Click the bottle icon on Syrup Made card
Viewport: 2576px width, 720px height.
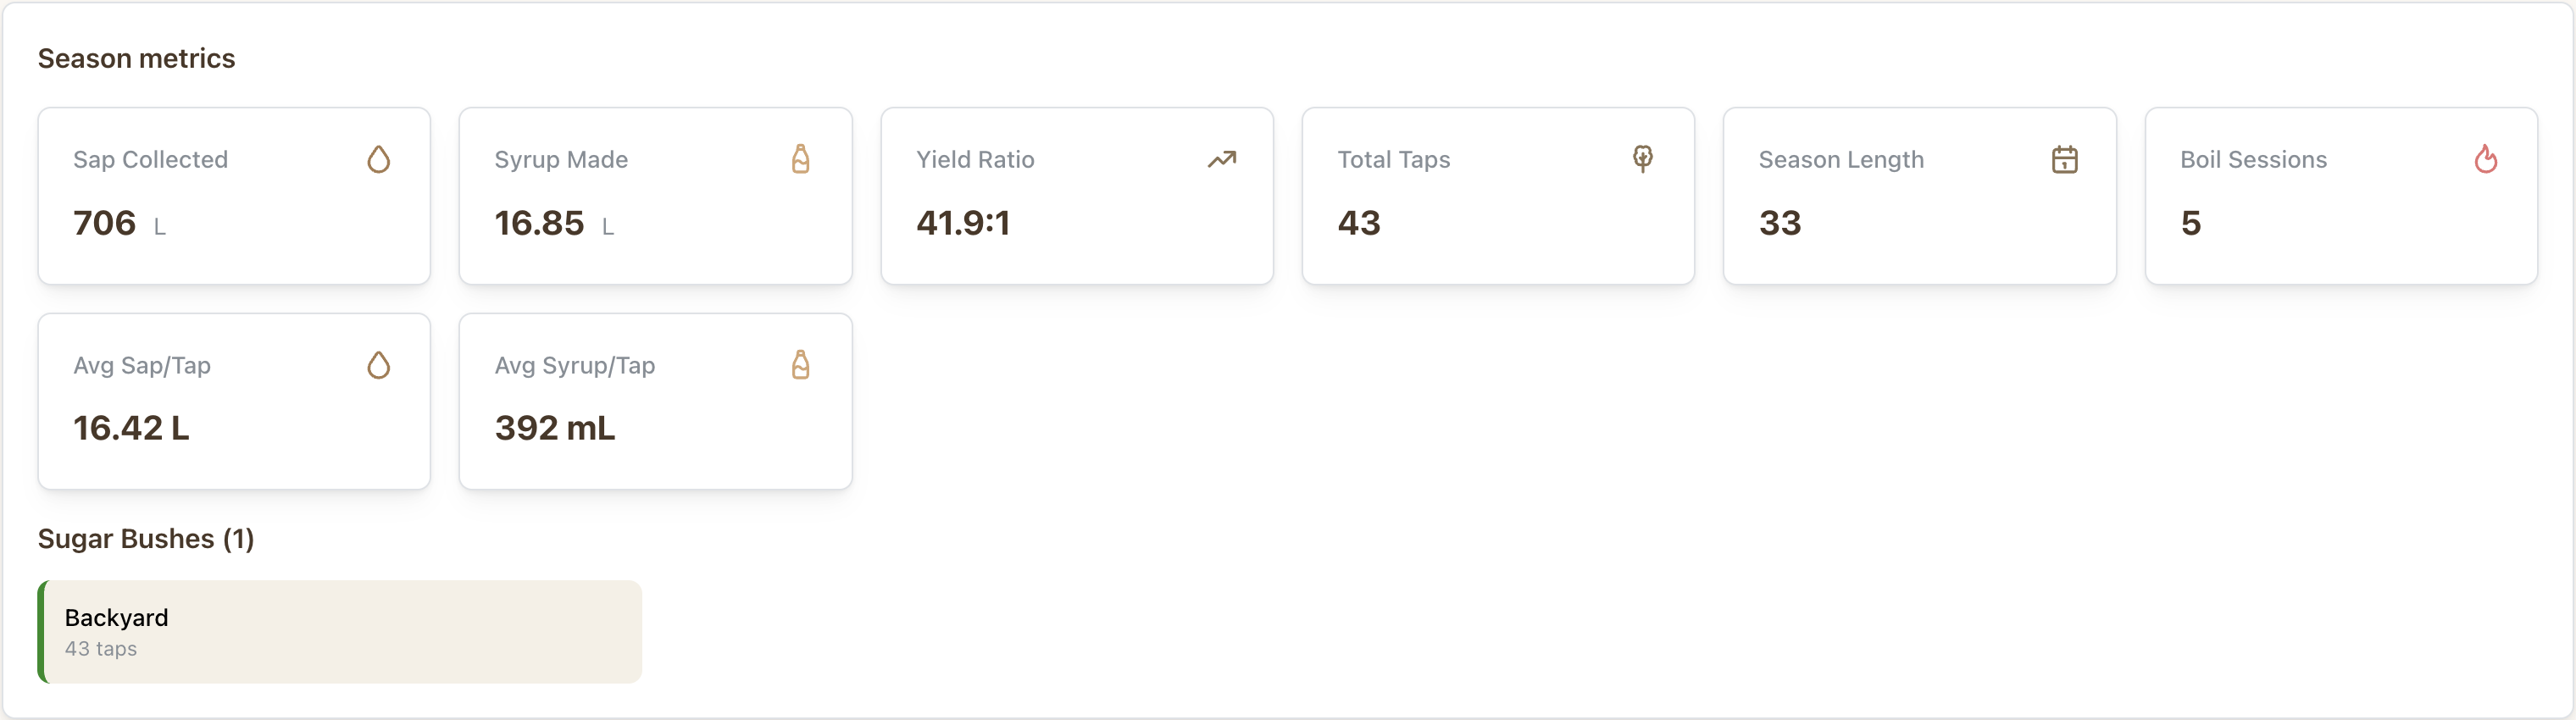pyautogui.click(x=800, y=159)
